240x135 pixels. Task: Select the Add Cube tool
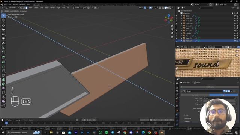(3, 53)
